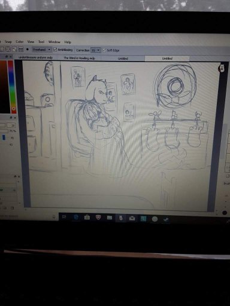Open the Window menu
Image resolution: width=230 pixels, height=306 pixels.
point(55,42)
